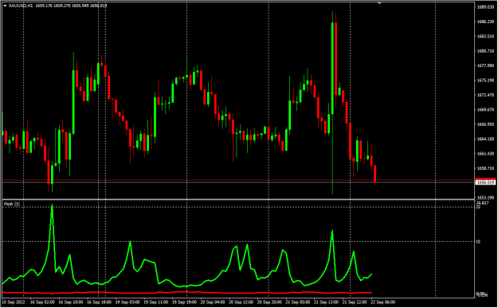This screenshot has width=498, height=308.
Task: Click the 1675.190 price scale label
Action: coord(485,80)
